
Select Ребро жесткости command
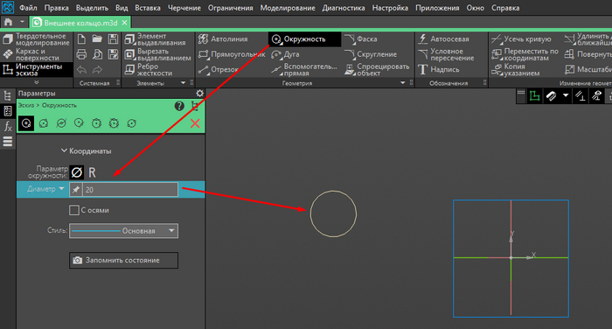149,69
